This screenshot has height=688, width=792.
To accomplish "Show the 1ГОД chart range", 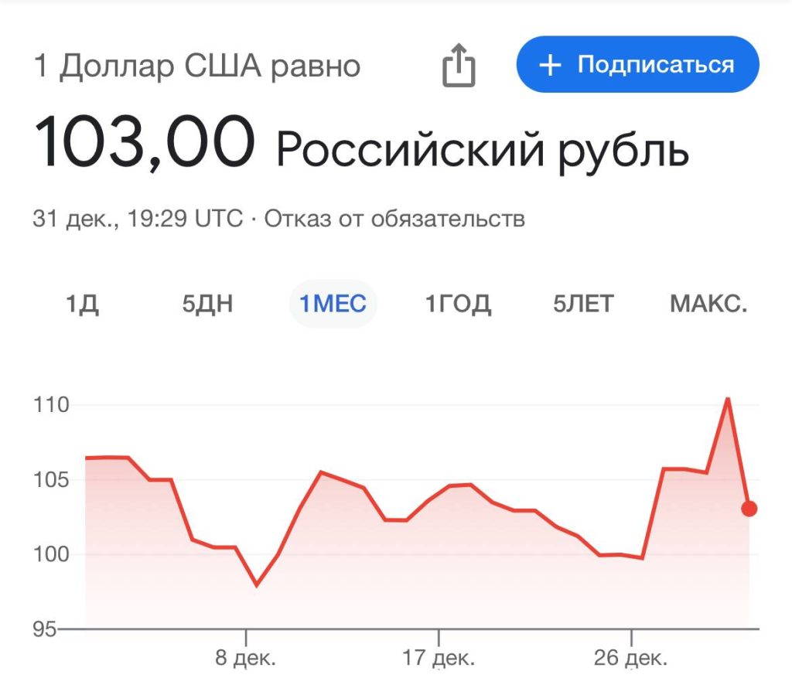I will 458,304.
